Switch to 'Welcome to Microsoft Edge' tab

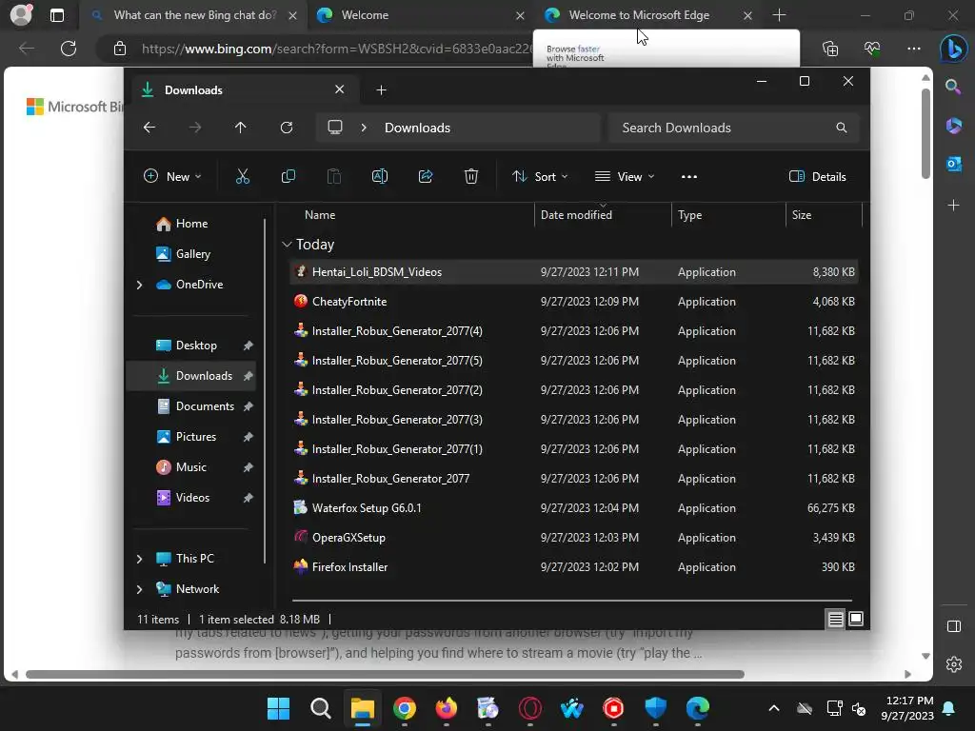[647, 15]
